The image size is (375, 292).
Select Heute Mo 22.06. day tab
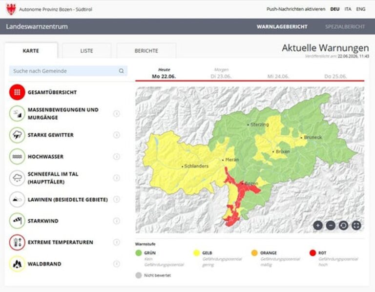pyautogui.click(x=164, y=73)
